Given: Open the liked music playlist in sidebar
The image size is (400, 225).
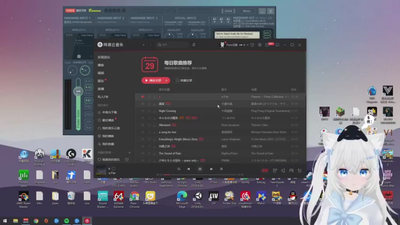Looking at the screenshot, I should coord(109,159).
